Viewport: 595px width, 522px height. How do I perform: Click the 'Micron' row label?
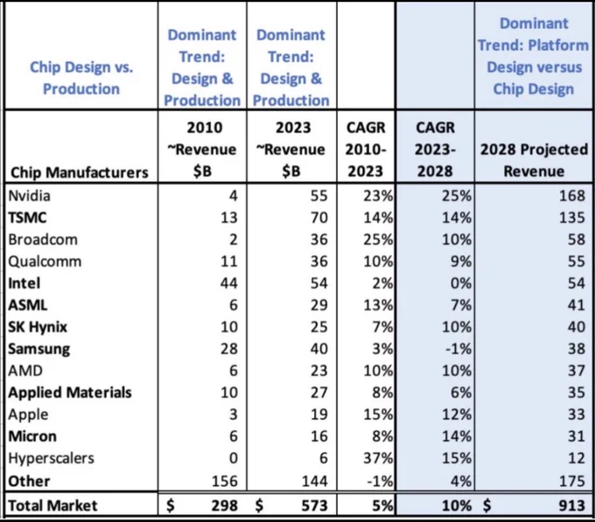32,436
